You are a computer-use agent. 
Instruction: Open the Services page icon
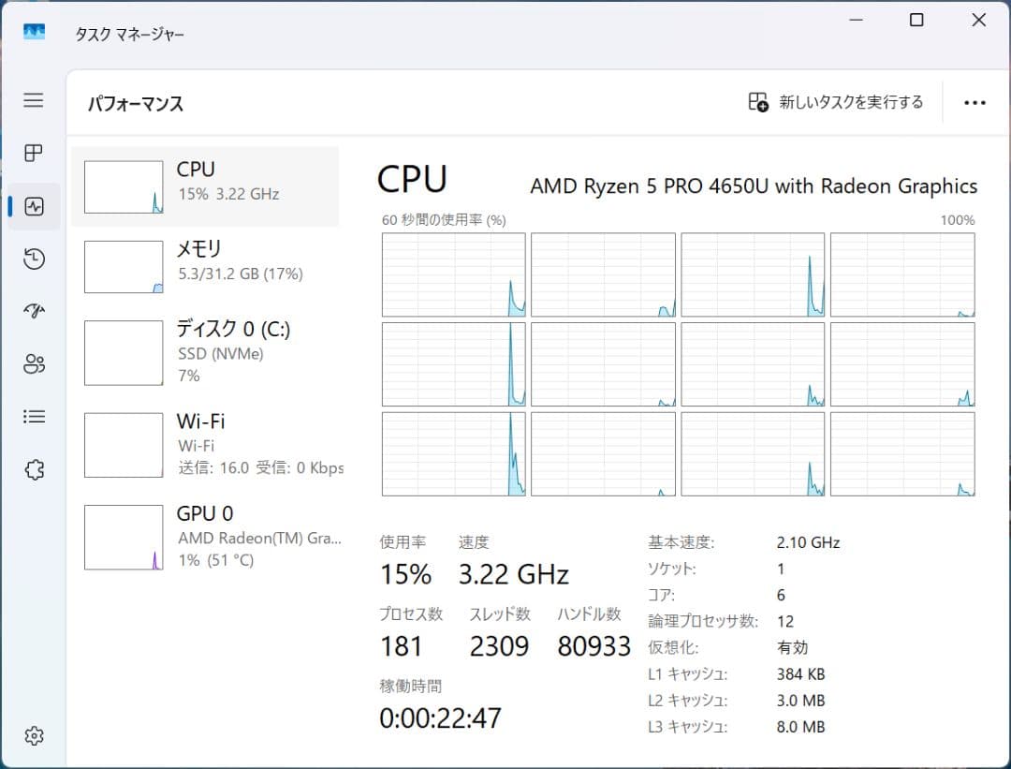point(34,469)
